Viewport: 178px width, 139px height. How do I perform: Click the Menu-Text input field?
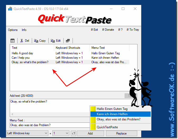point(50,125)
